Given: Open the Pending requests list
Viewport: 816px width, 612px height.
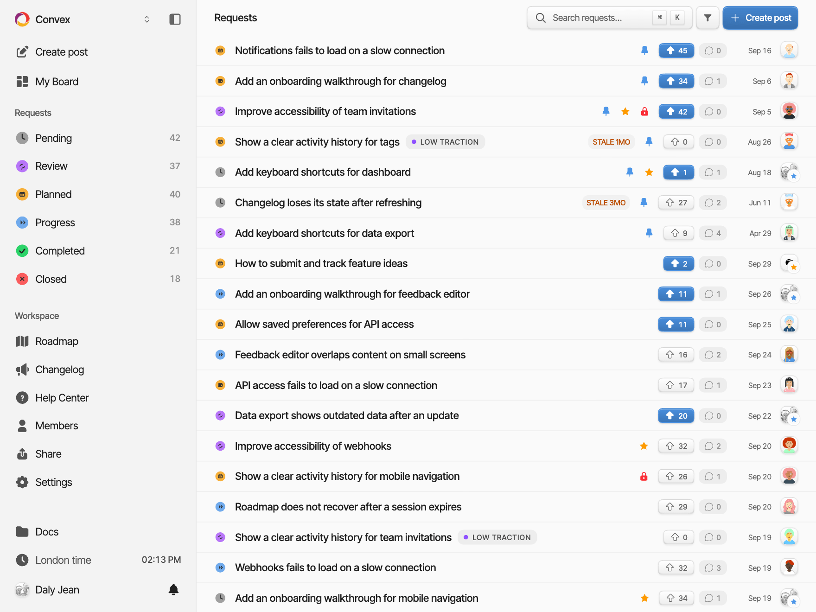Looking at the screenshot, I should pyautogui.click(x=98, y=138).
